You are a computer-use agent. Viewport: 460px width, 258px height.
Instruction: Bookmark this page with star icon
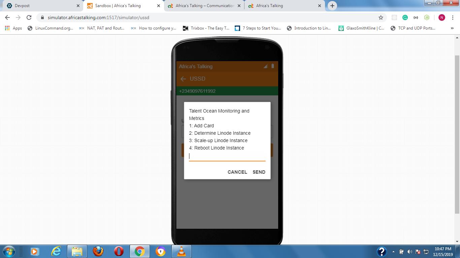coord(381,17)
